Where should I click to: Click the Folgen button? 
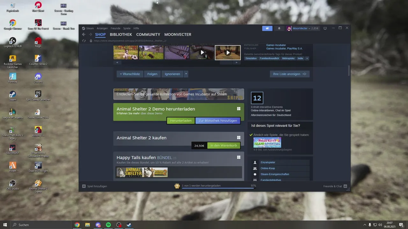click(x=152, y=74)
